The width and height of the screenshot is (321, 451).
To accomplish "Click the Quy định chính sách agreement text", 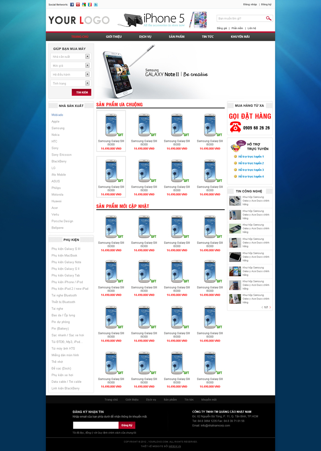I will pyautogui.click(x=104, y=433).
